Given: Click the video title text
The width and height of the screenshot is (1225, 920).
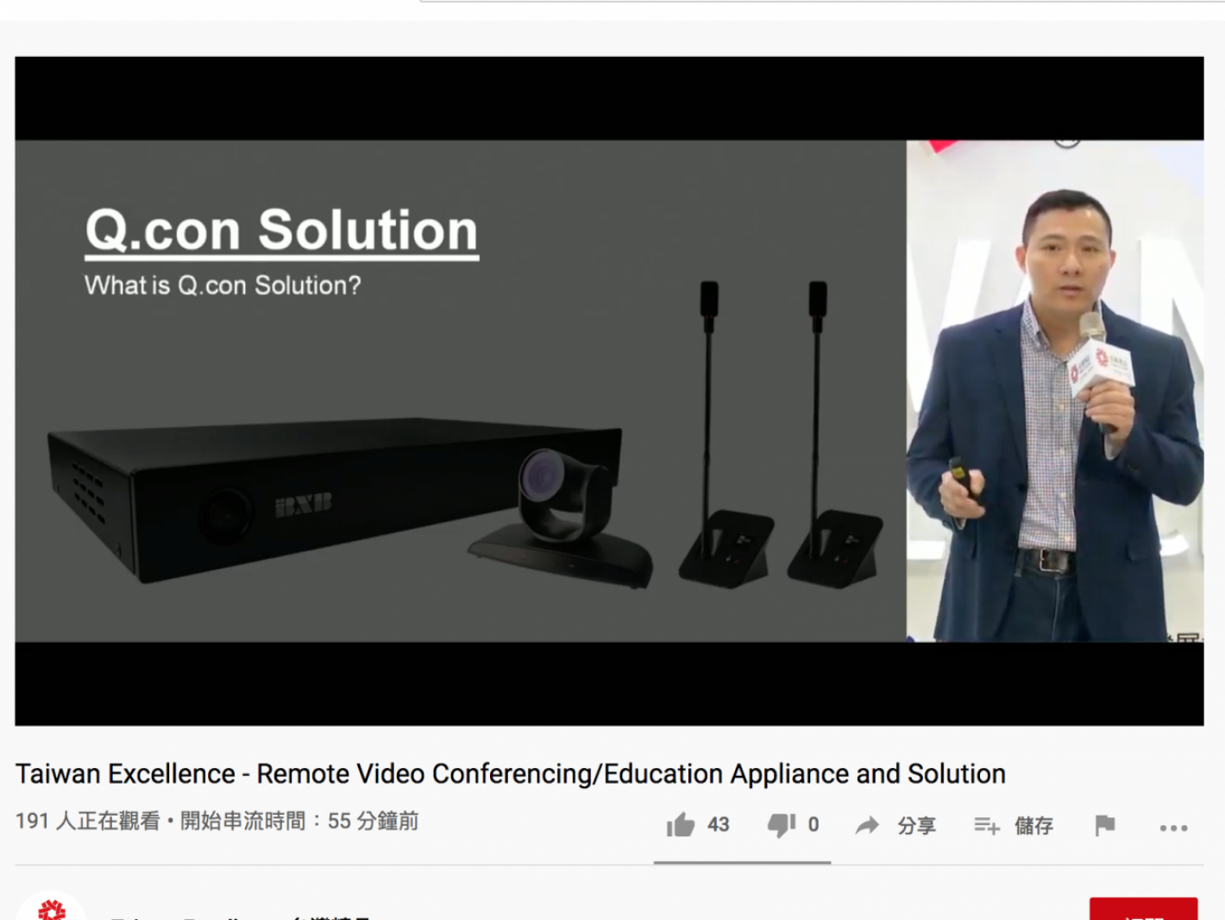Looking at the screenshot, I should [511, 773].
